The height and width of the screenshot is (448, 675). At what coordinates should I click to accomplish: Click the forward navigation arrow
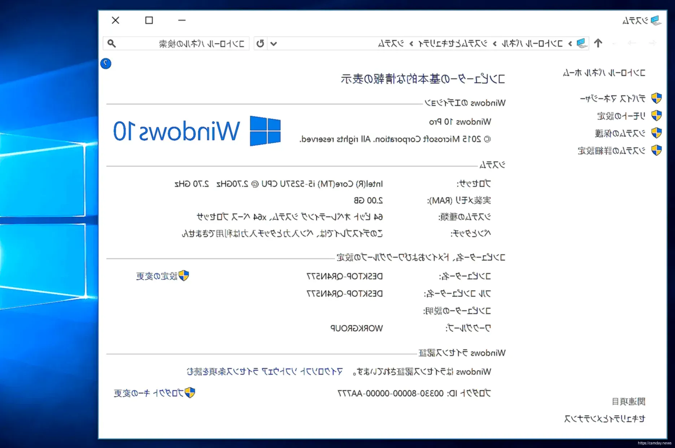click(x=632, y=43)
